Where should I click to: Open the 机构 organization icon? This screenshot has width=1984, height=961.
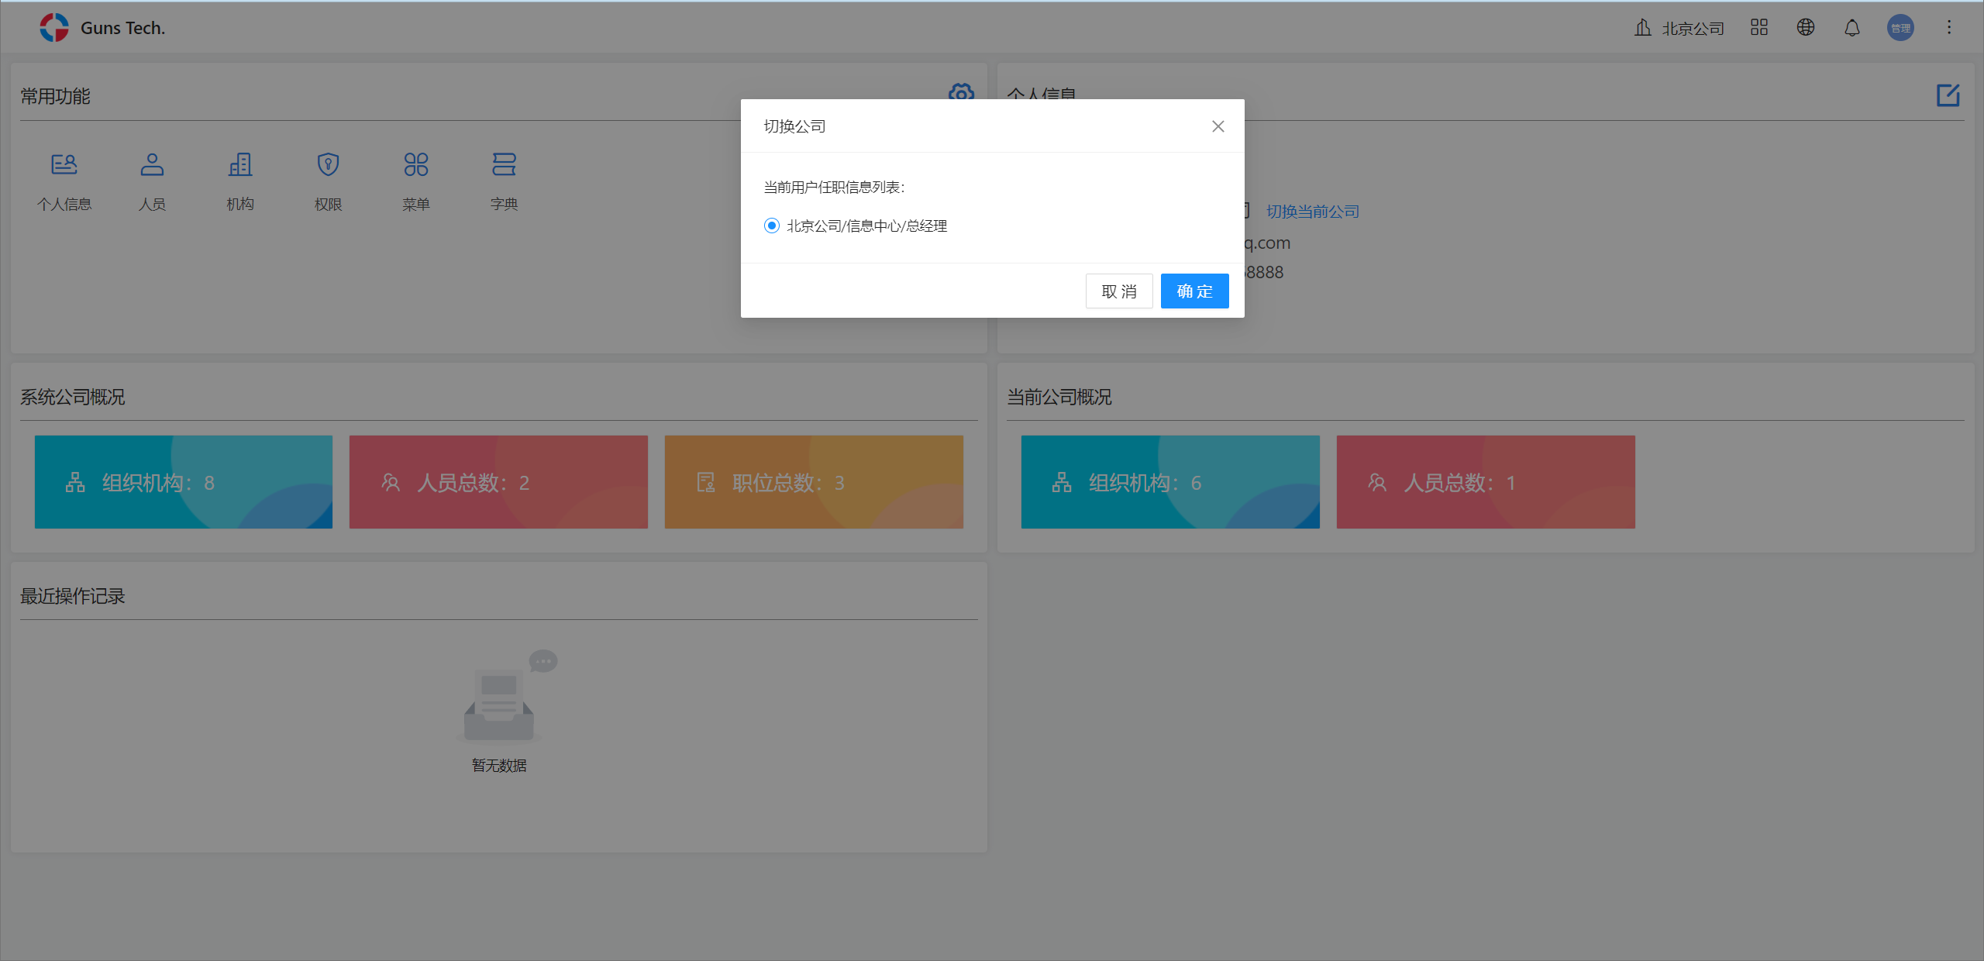240,165
